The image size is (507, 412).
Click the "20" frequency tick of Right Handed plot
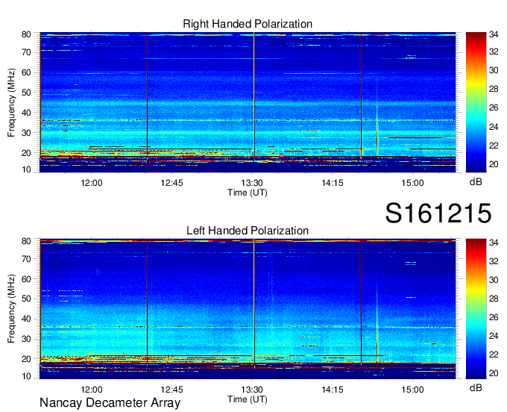pos(26,153)
